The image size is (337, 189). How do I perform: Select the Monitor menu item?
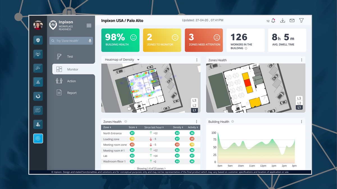pos(74,69)
